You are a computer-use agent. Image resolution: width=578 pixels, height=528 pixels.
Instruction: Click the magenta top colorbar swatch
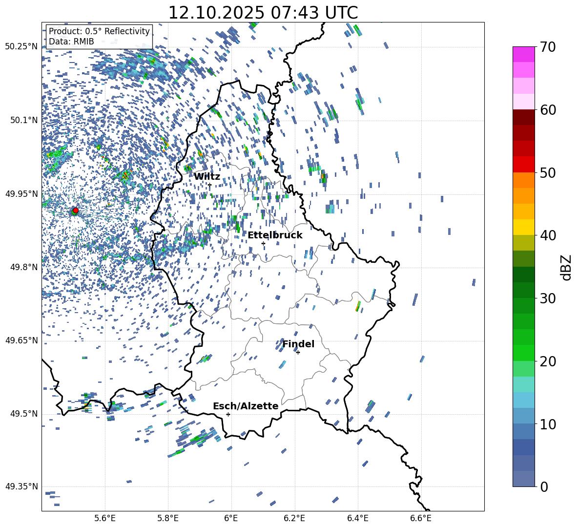[524, 54]
